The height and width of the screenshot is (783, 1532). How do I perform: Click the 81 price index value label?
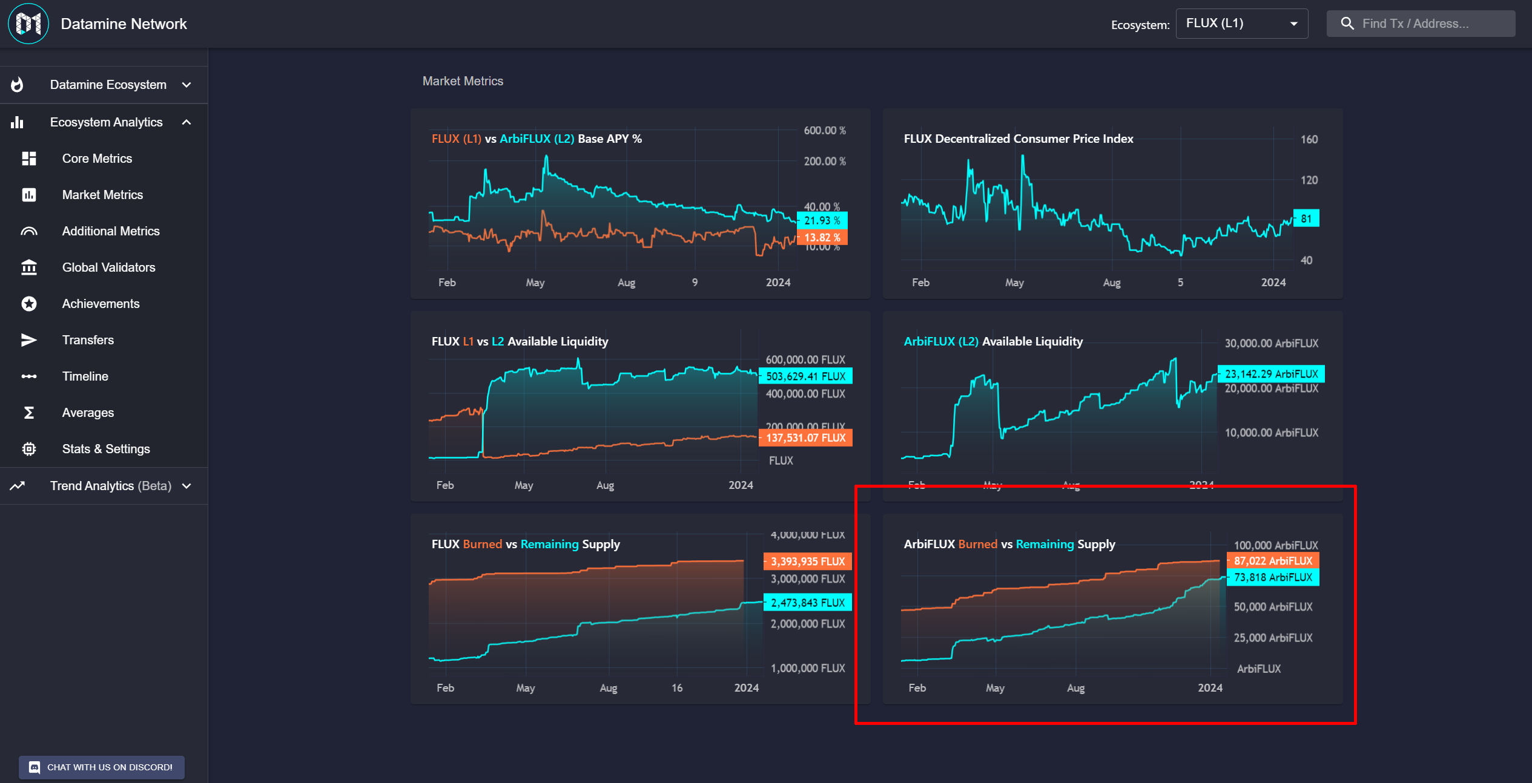pos(1306,218)
